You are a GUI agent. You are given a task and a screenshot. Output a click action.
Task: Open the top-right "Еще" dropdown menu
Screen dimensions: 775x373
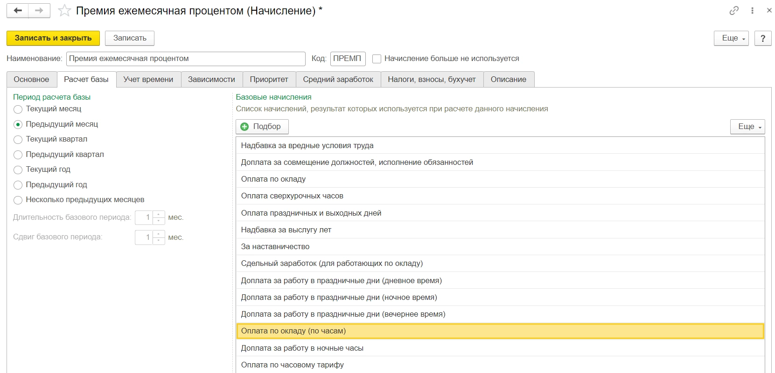click(x=731, y=38)
